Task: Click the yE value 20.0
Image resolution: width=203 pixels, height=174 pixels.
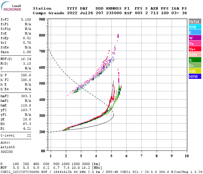Action: pos(27,119)
